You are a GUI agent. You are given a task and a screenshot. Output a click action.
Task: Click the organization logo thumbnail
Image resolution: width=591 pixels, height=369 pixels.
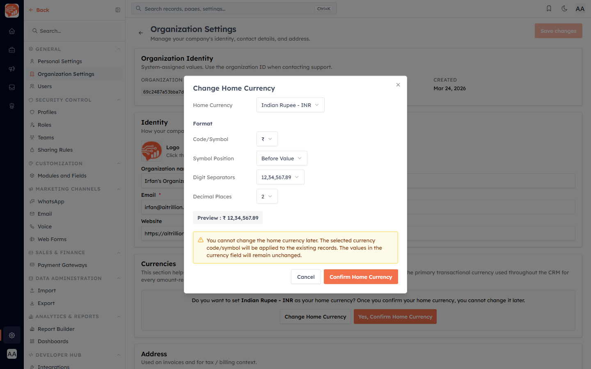(x=151, y=151)
